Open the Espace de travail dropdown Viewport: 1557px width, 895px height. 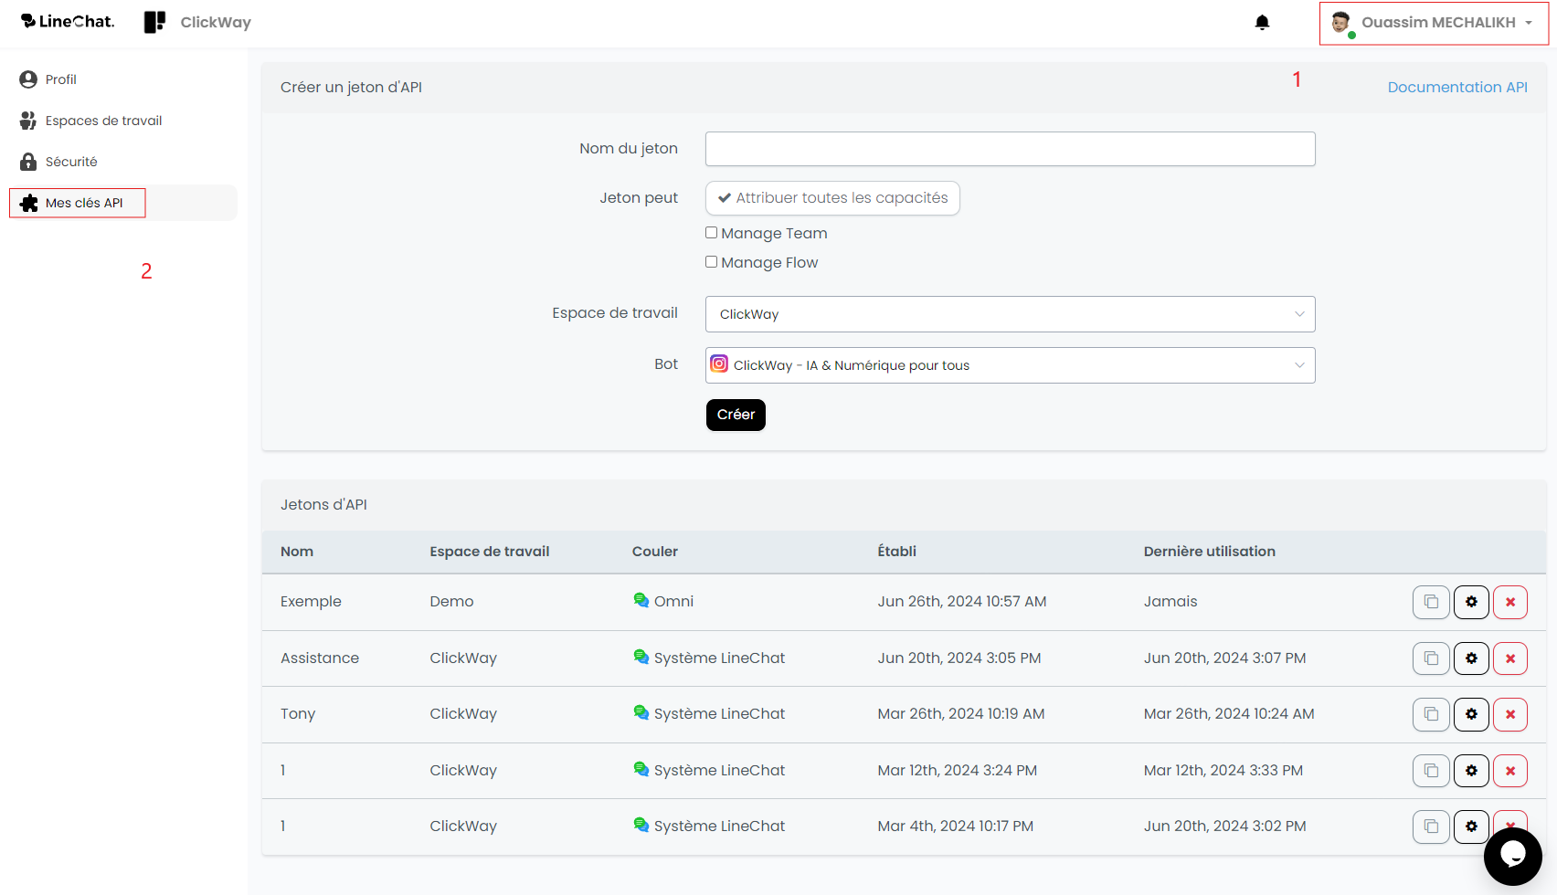pos(1010,314)
